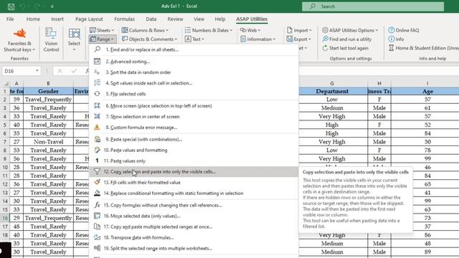The width and height of the screenshot is (459, 258).
Task: Click the Department header cell
Action: pyautogui.click(x=332, y=91)
